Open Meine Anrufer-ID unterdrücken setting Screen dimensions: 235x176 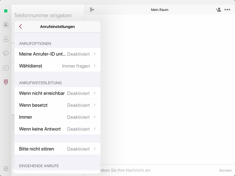pos(57,54)
